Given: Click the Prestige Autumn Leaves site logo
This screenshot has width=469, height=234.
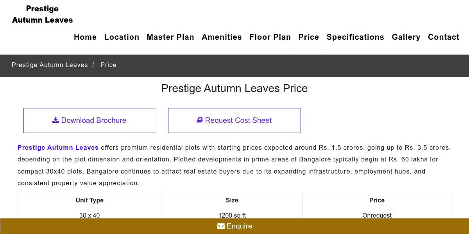Looking at the screenshot, I should pyautogui.click(x=43, y=14).
